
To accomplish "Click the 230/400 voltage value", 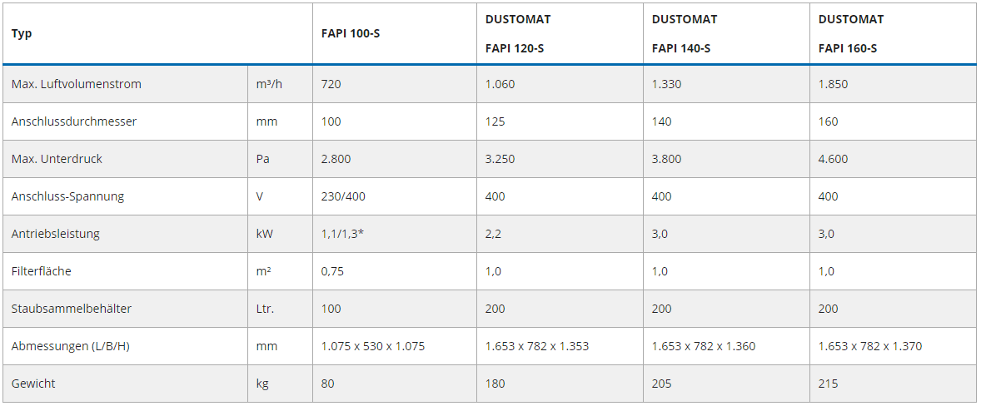I will tap(343, 196).
